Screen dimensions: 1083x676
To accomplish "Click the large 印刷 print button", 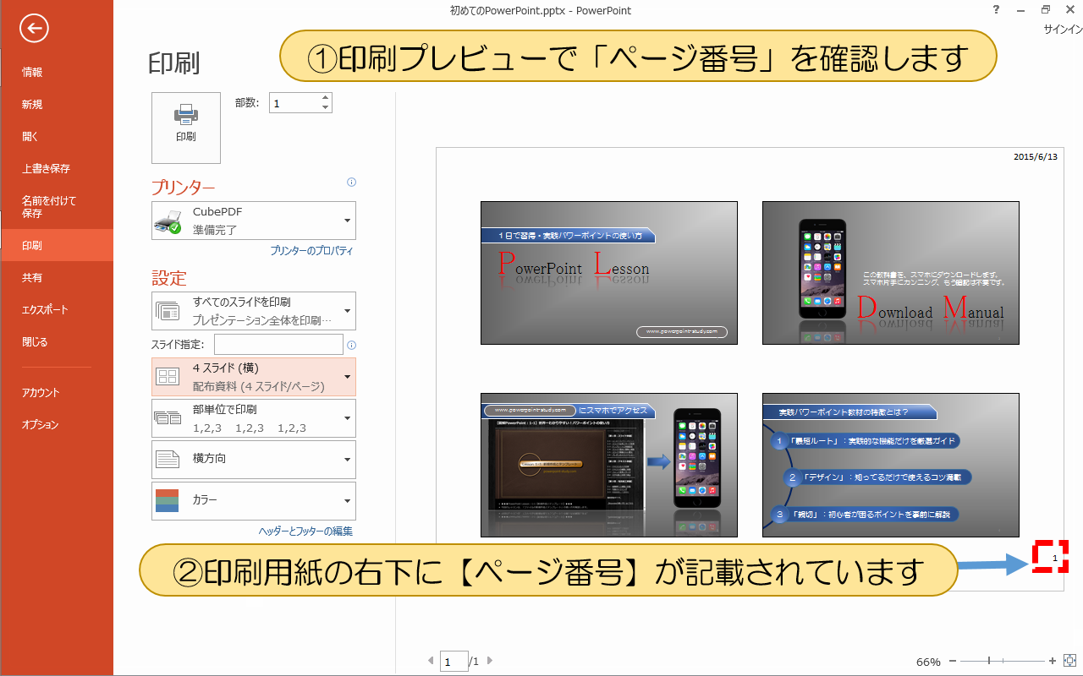I will pos(186,128).
